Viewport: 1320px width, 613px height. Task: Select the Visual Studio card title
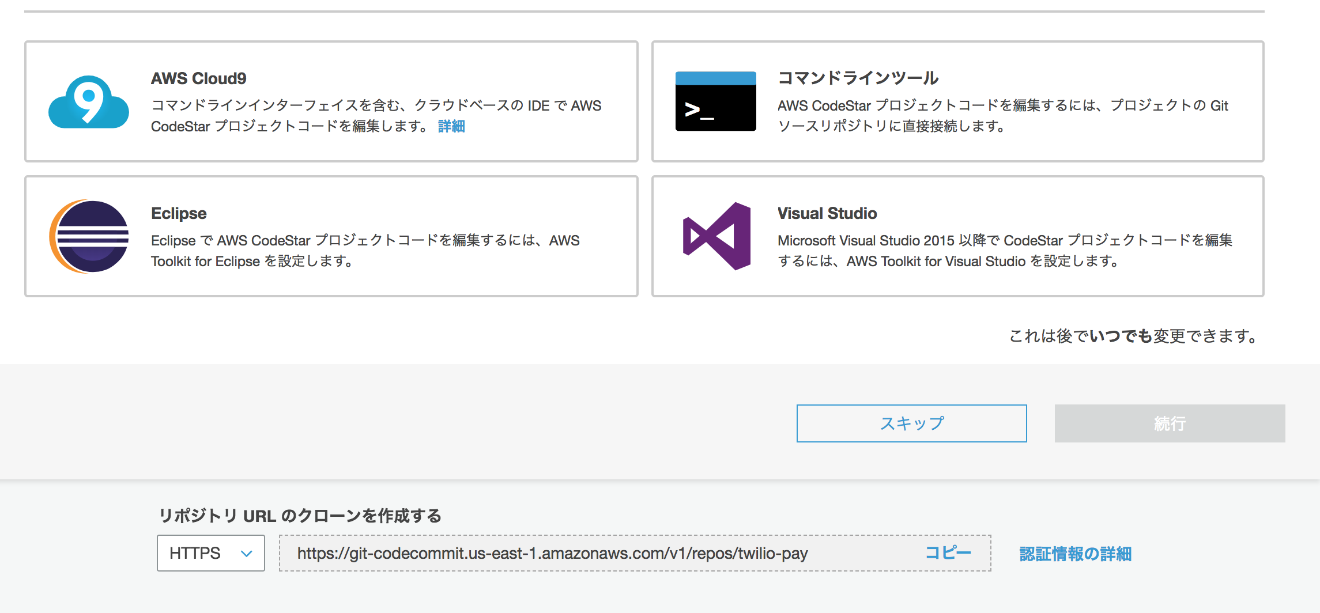click(x=827, y=213)
